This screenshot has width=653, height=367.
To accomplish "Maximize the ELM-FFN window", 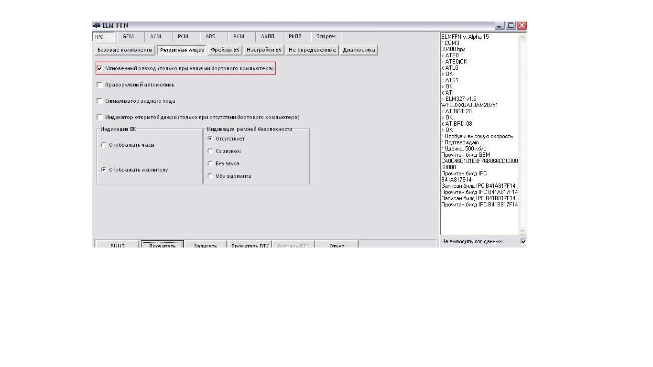I will click(x=511, y=26).
